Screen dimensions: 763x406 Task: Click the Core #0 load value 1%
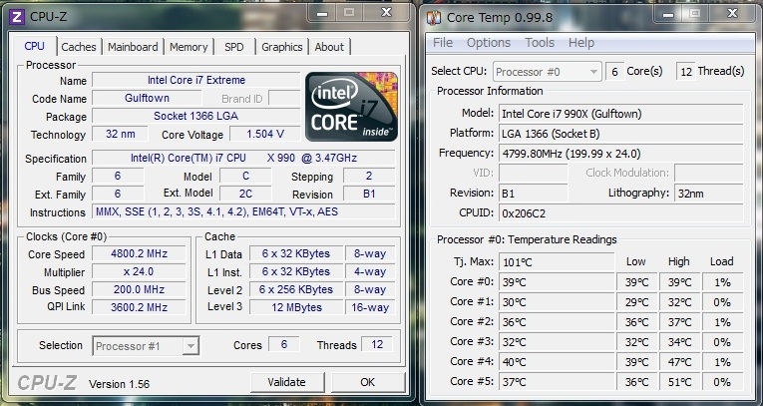(x=722, y=282)
